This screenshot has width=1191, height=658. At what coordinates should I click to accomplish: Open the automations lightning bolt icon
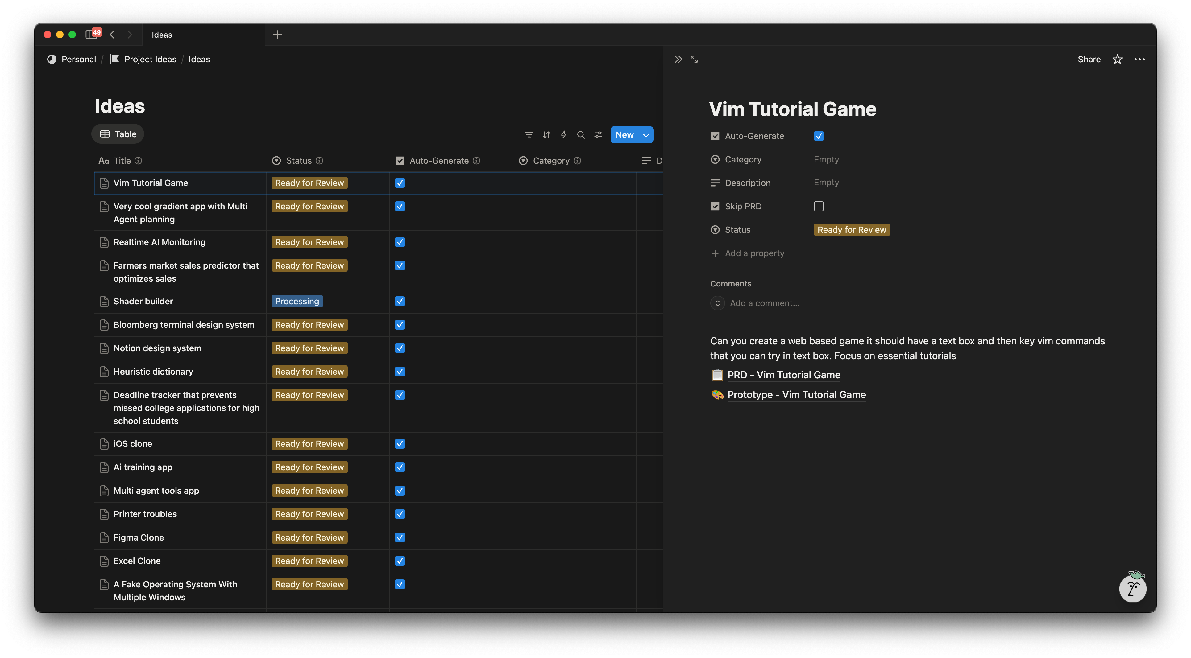click(564, 135)
